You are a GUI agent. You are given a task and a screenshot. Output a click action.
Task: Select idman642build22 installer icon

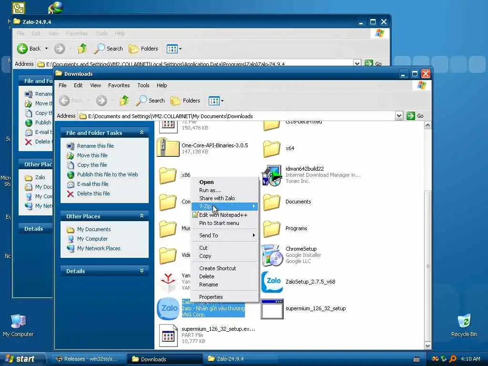pos(271,175)
